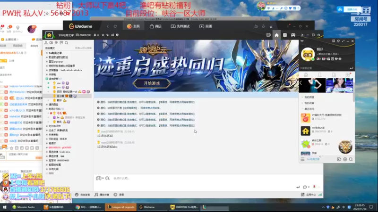Click 开始游戏 button on banner
This screenshot has width=378, height=212.
pyautogui.click(x=152, y=83)
